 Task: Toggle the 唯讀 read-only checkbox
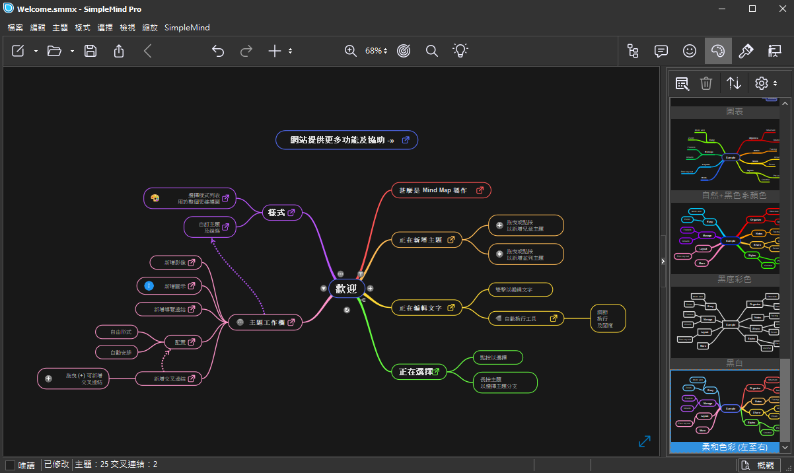[10, 465]
